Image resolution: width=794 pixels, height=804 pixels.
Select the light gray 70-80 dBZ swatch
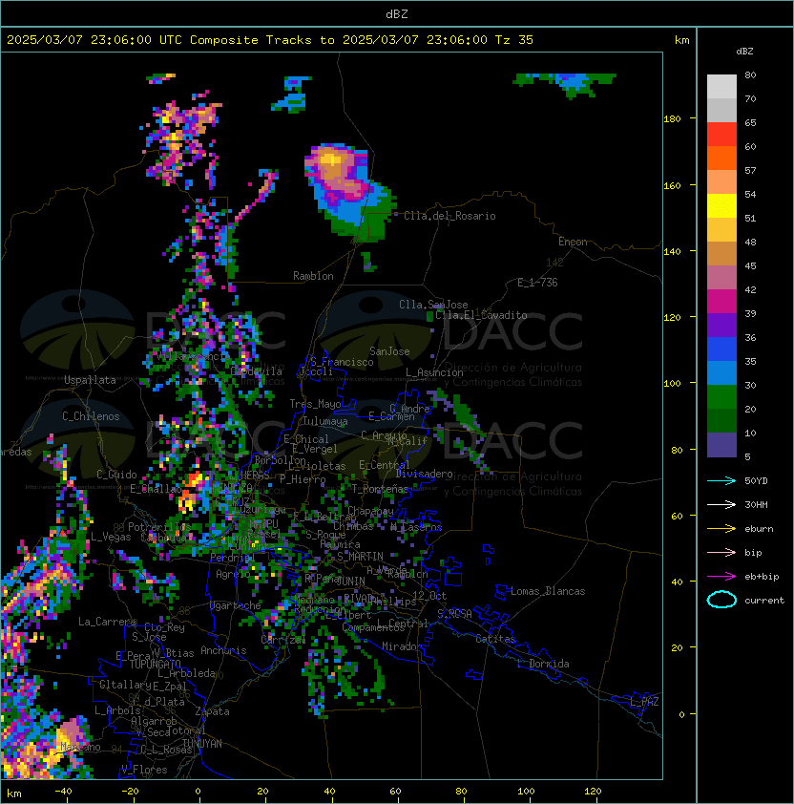tap(721, 87)
